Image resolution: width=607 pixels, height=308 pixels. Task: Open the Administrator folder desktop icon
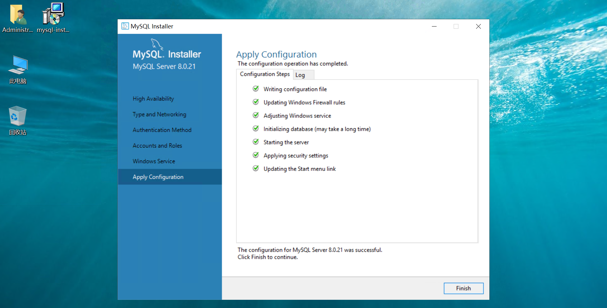18,18
